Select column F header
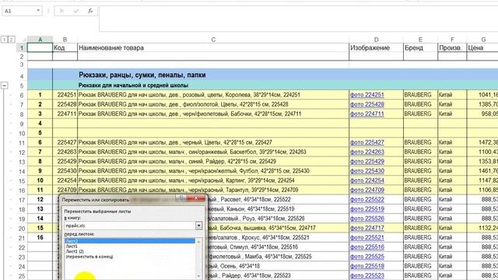The width and height of the screenshot is (498, 280). [452, 40]
